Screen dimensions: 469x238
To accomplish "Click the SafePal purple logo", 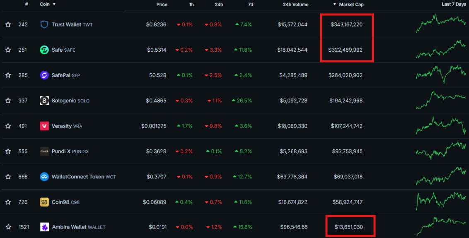I will 44,75.
